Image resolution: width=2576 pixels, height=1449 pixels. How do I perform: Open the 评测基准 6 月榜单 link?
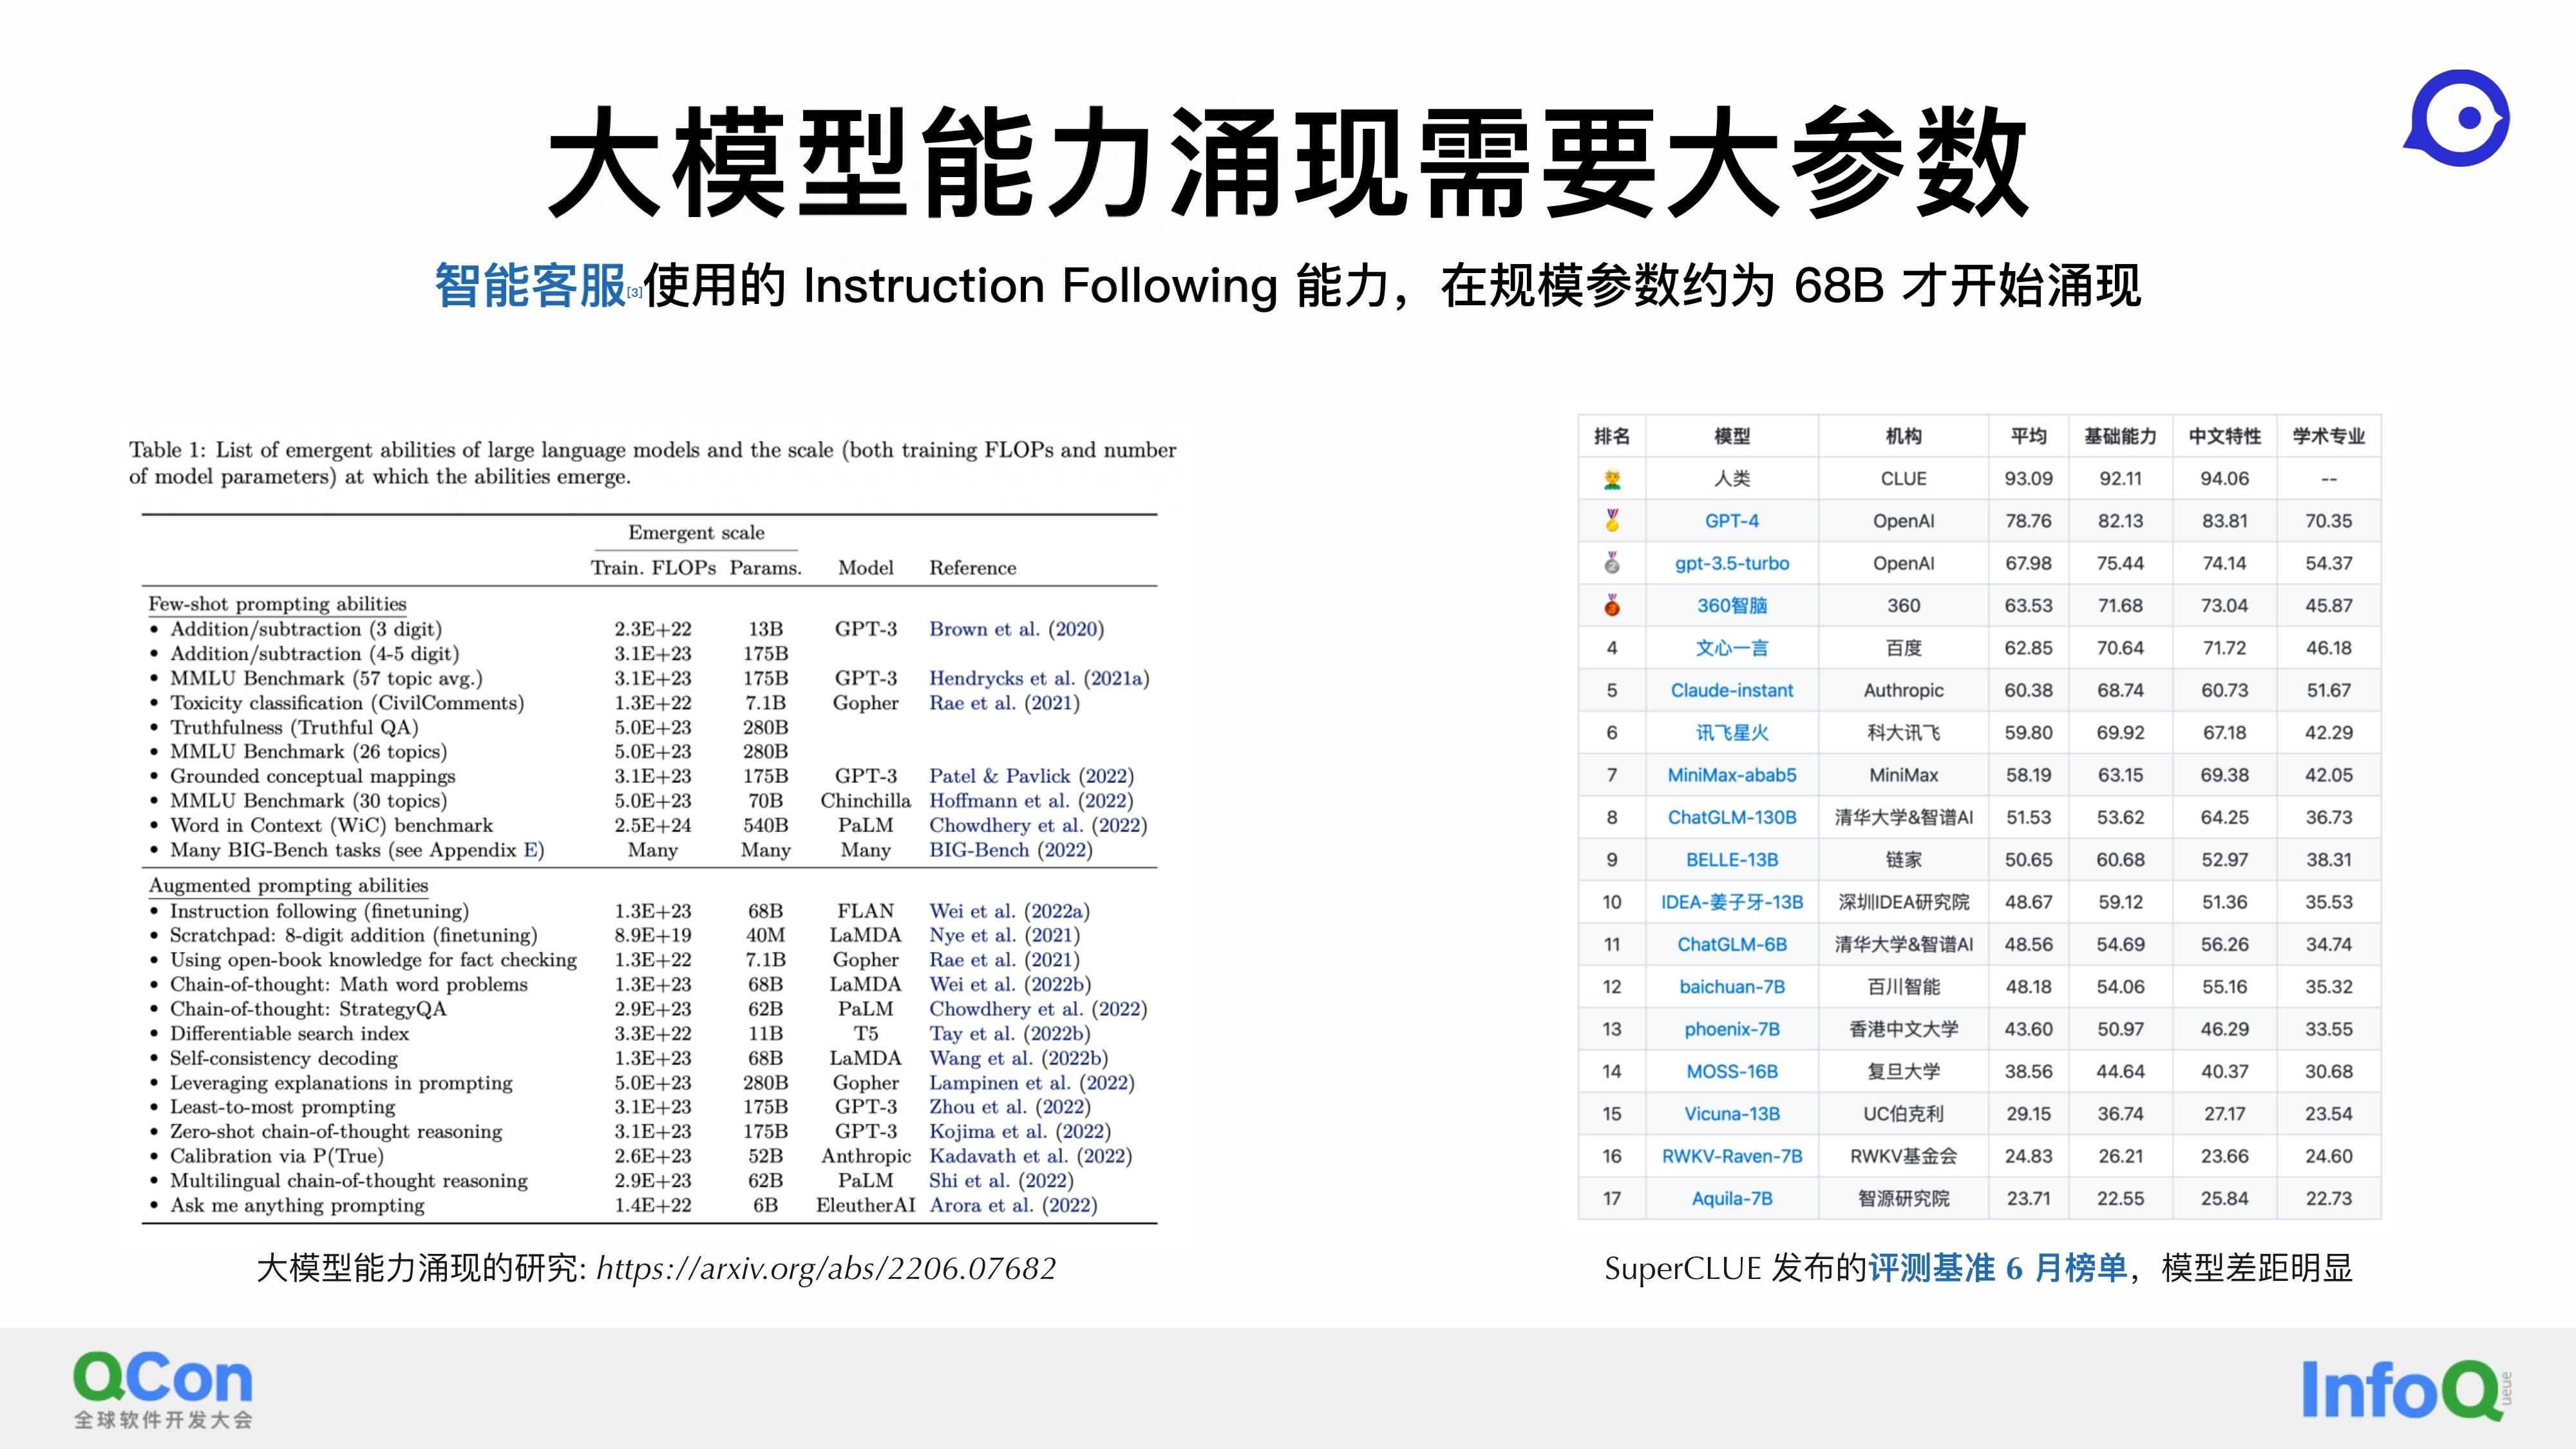pos(1997,1268)
